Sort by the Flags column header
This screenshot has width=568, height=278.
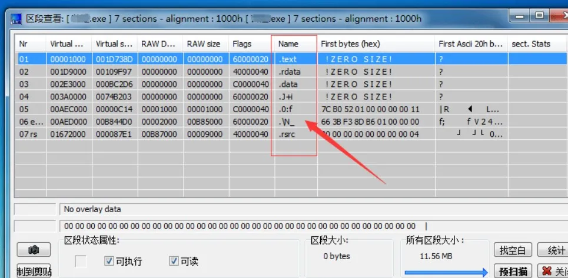pos(250,44)
